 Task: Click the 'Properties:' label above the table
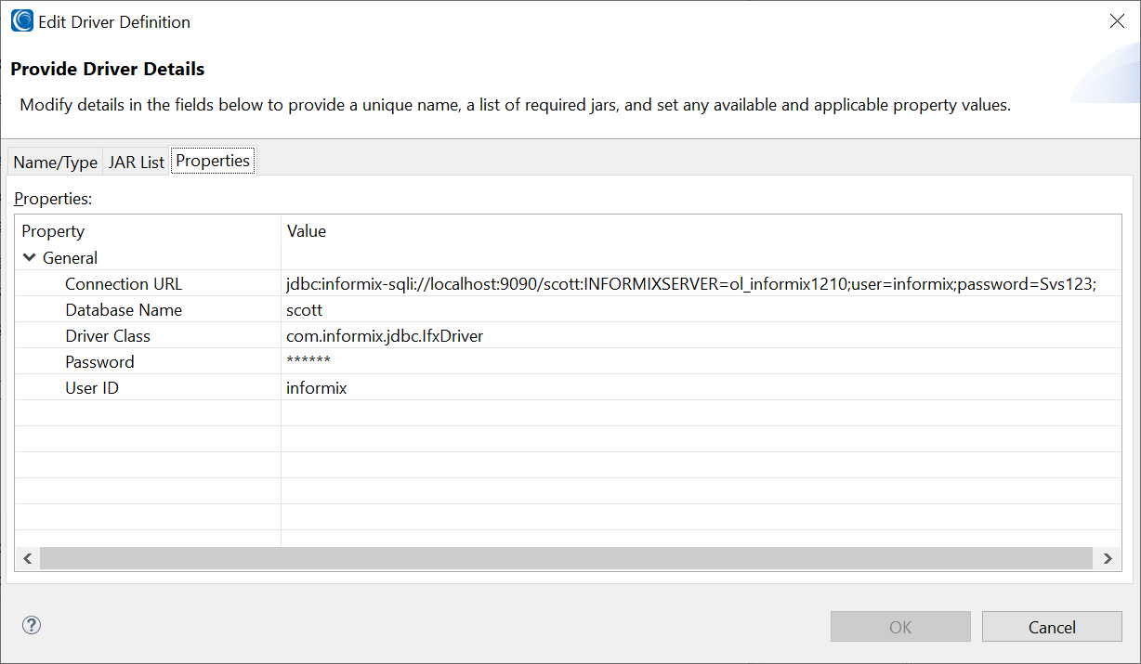pos(54,198)
